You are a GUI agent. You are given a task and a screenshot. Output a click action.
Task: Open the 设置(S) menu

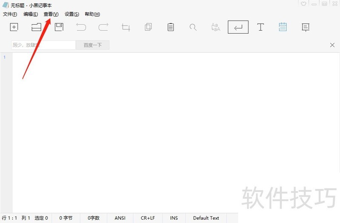point(71,14)
